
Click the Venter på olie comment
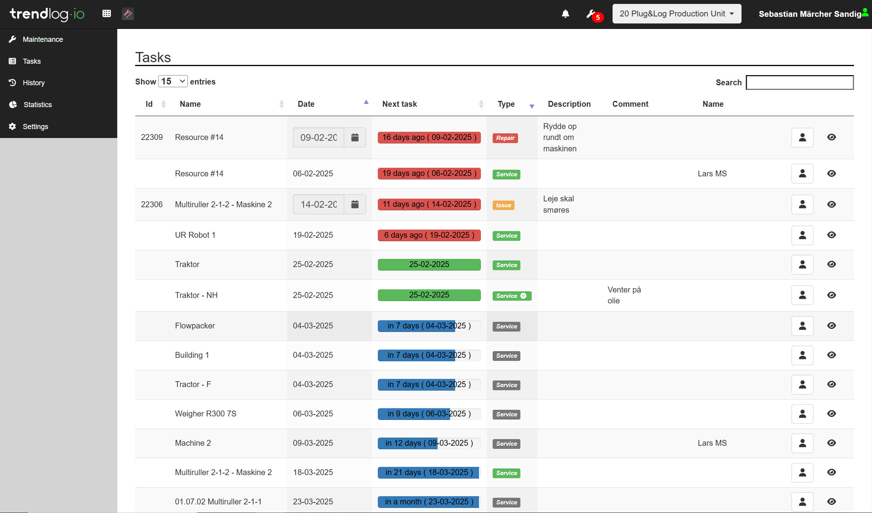624,296
